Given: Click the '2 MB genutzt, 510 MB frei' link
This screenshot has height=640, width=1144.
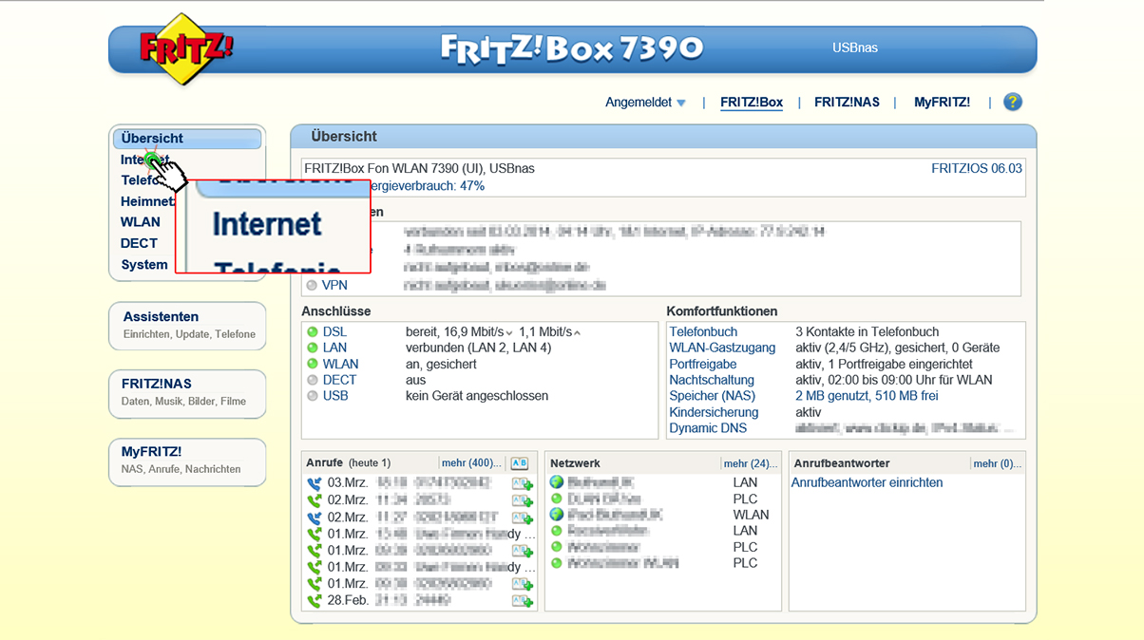Looking at the screenshot, I should click(x=867, y=396).
